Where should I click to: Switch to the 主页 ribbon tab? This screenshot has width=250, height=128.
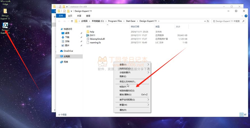70,16
